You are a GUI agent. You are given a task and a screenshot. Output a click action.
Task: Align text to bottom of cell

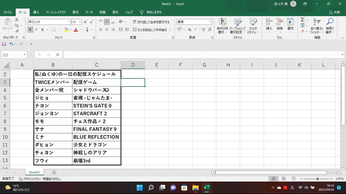point(113,22)
